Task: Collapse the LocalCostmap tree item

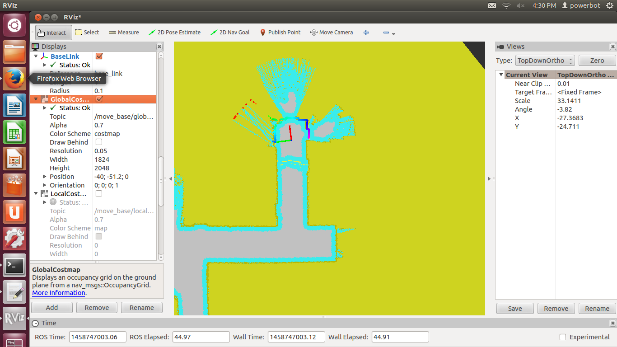Action: pyautogui.click(x=36, y=194)
